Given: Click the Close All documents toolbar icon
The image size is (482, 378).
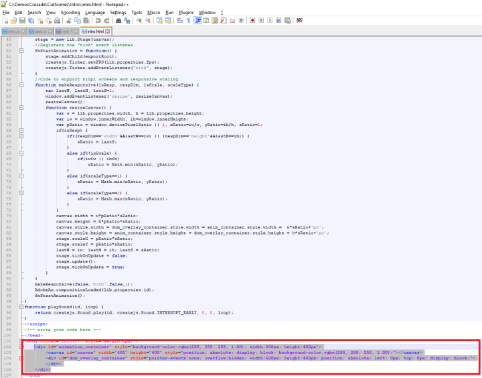Looking at the screenshot, I should point(48,21).
